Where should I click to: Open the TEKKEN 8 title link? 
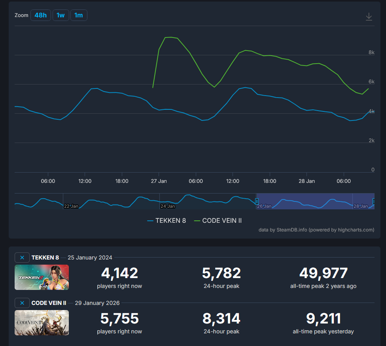tap(45, 258)
